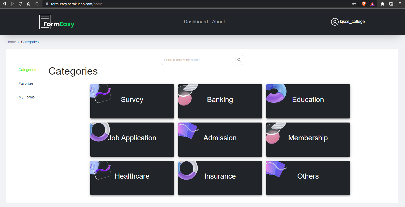405x207 pixels.
Task: Open the Admission category label
Action: [x=220, y=138]
